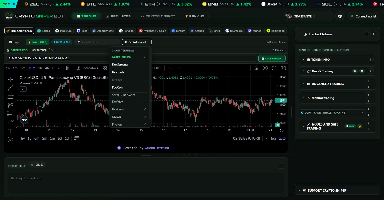384x200 pixels.
Task: Open the forecasting position tool
Action: coord(10,114)
